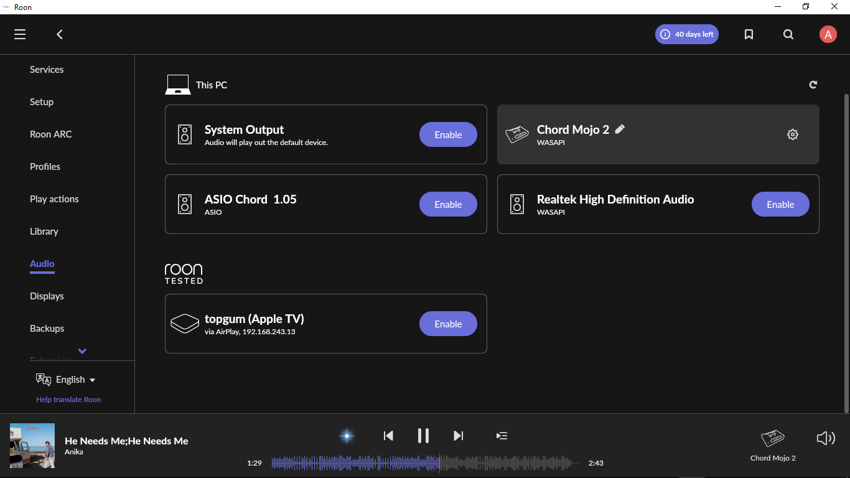This screenshot has width=850, height=478.
Task: Click the song title He Needs Me
Action: coord(126,441)
